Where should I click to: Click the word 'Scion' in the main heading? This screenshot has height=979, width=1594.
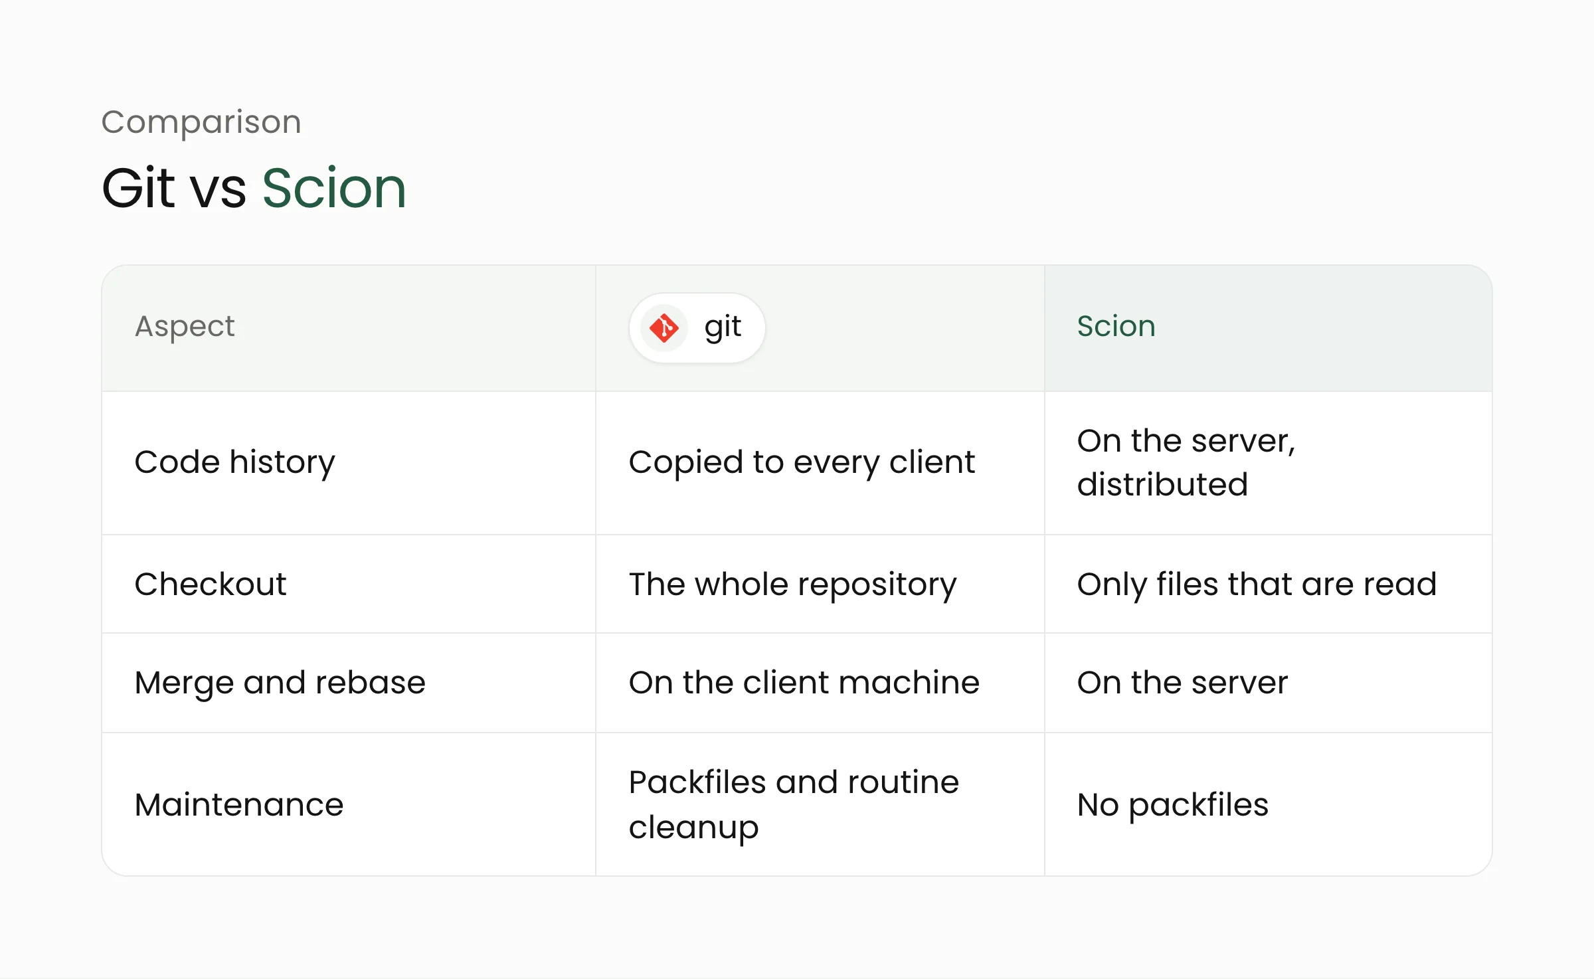pos(334,189)
